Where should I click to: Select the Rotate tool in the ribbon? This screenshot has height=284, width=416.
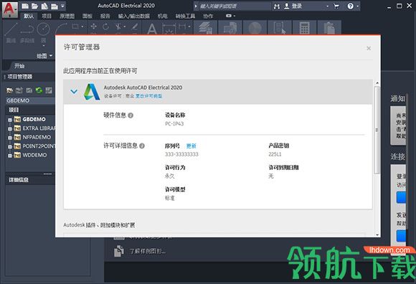click(106, 27)
